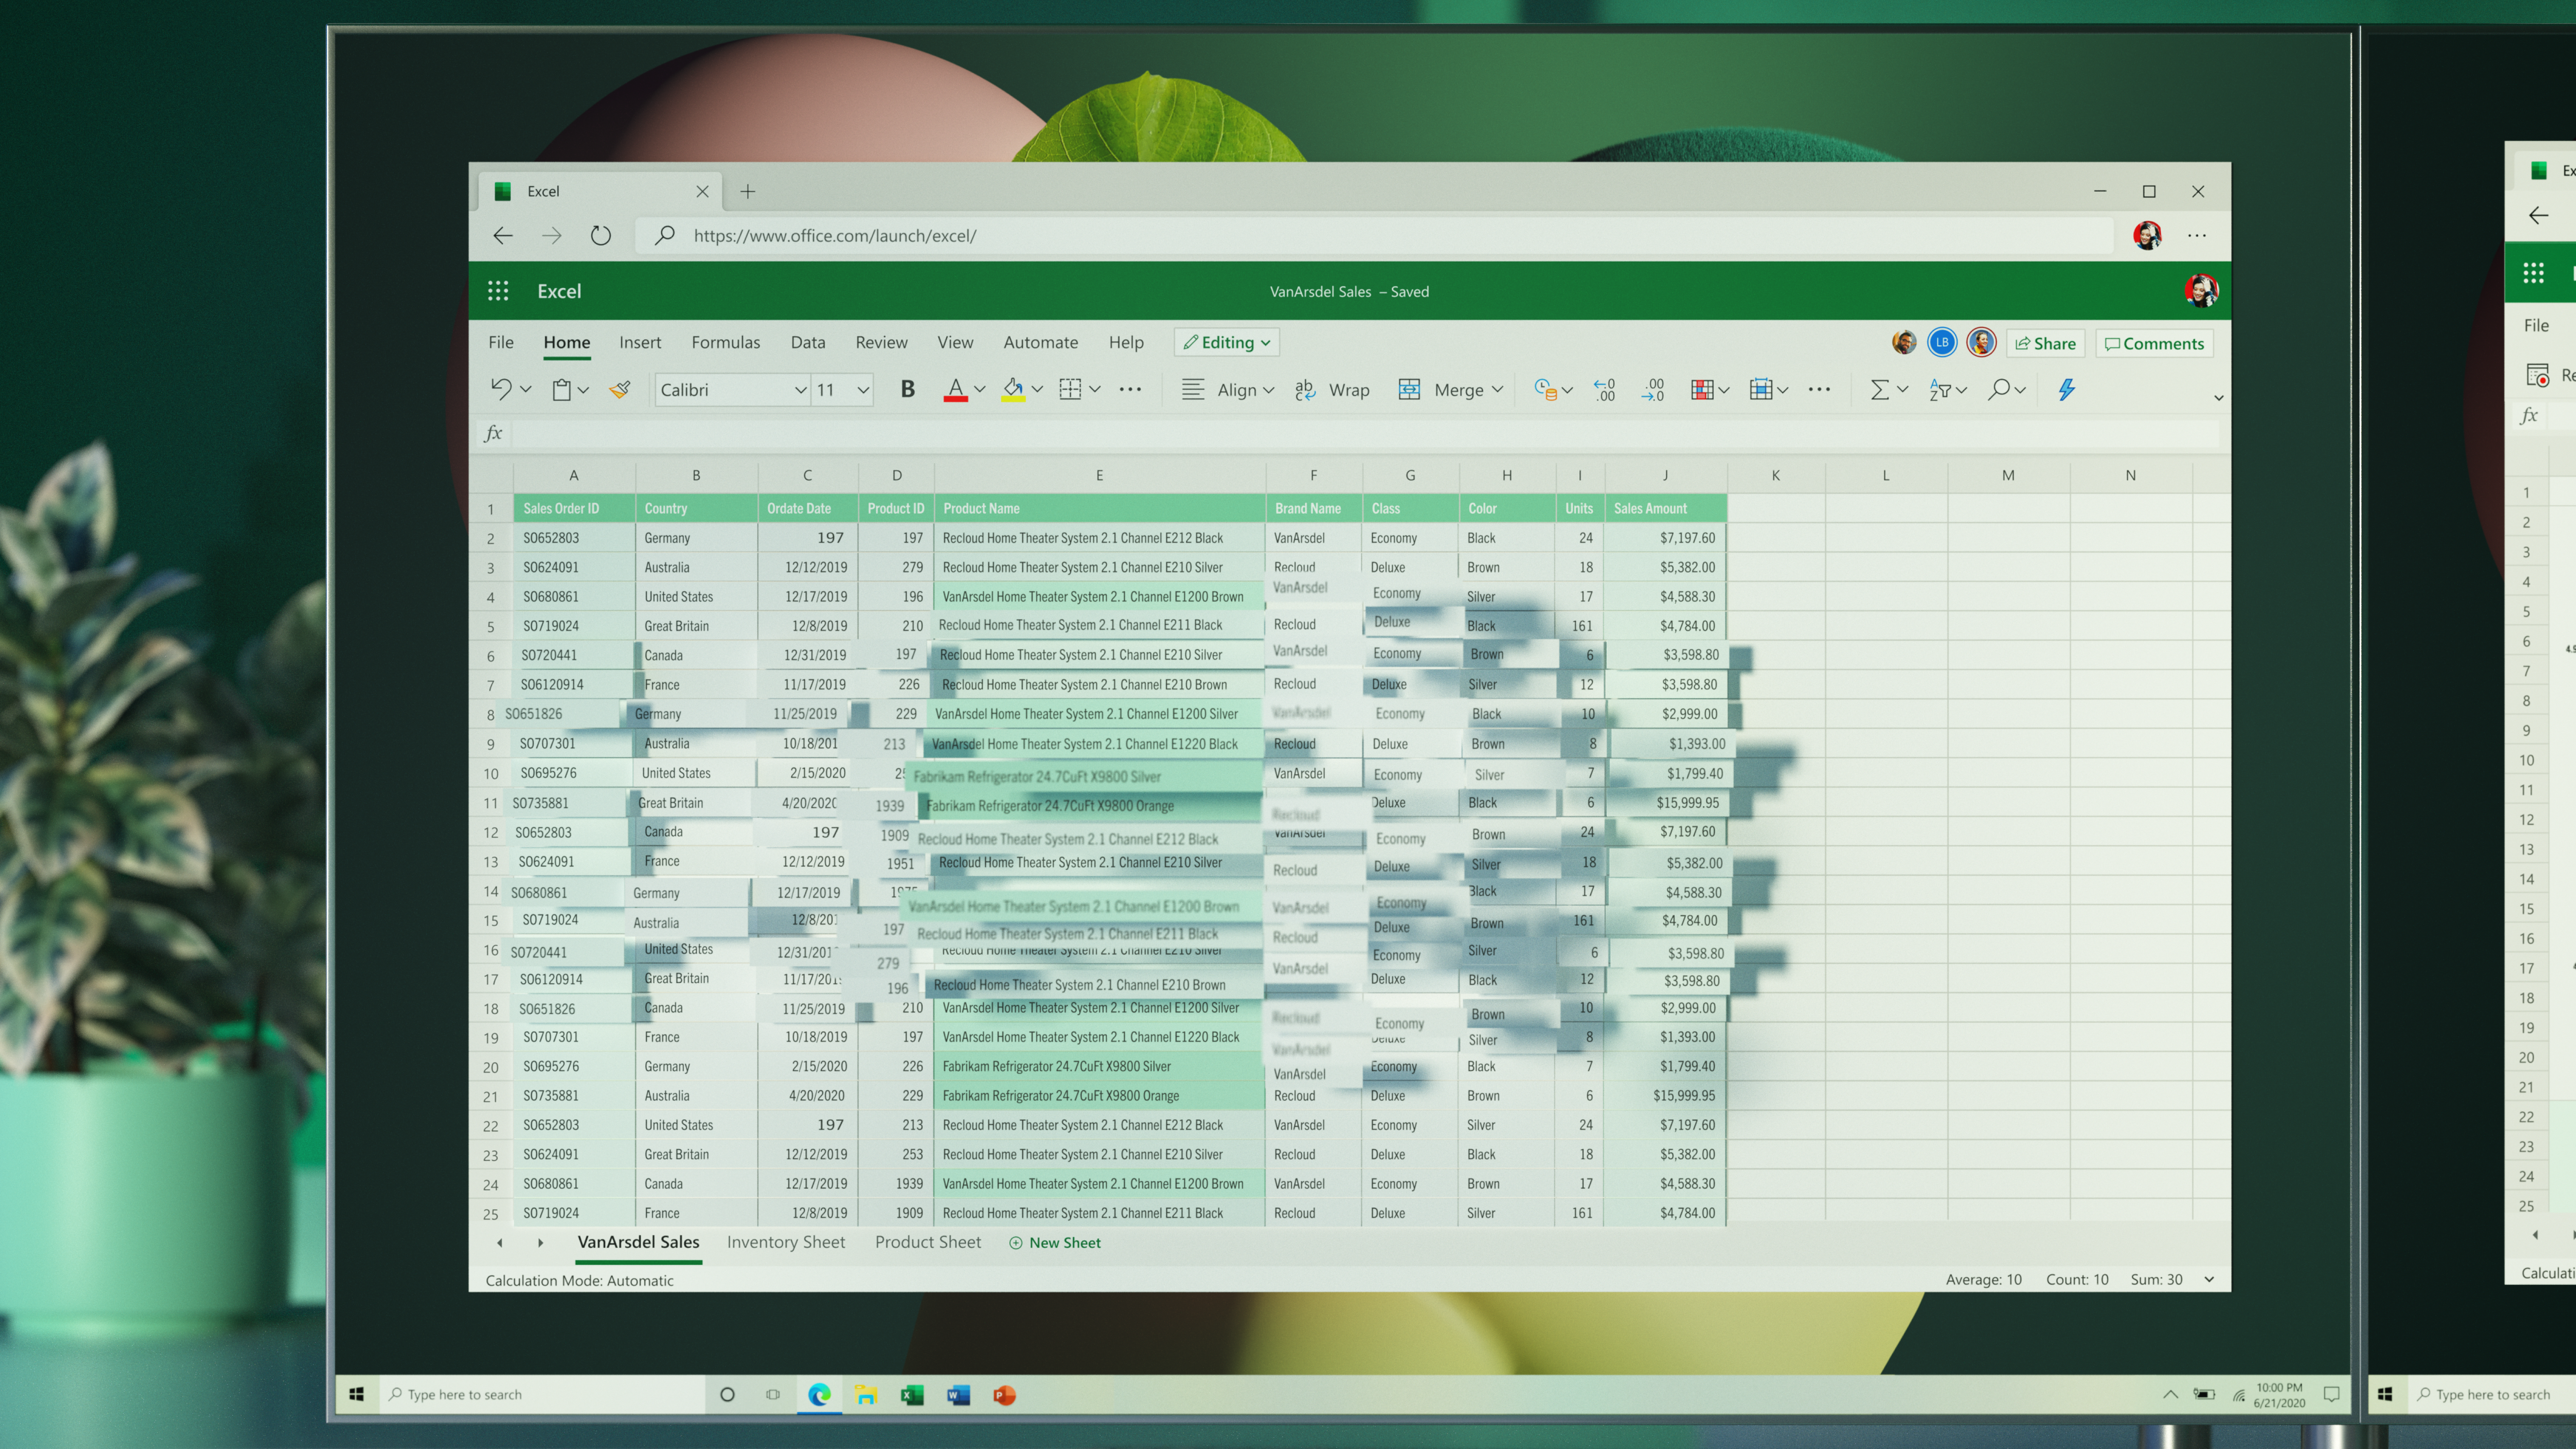Select column K header

tap(1775, 475)
